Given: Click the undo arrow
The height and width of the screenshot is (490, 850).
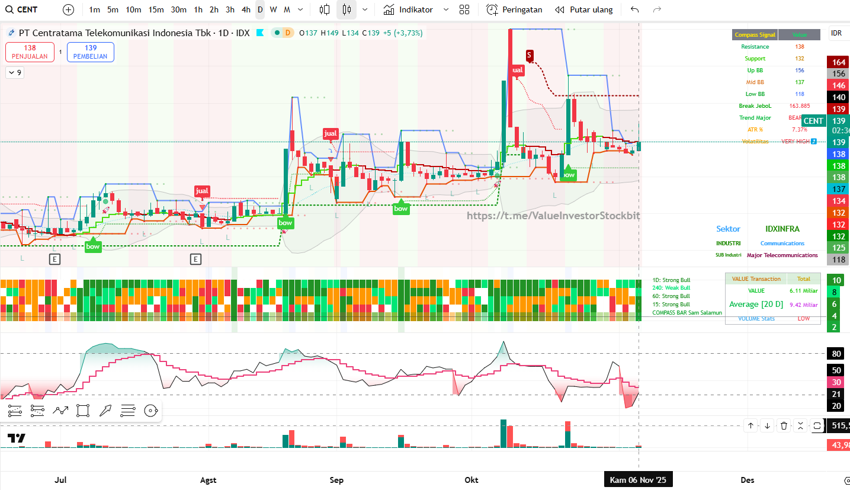Looking at the screenshot, I should [x=635, y=9].
